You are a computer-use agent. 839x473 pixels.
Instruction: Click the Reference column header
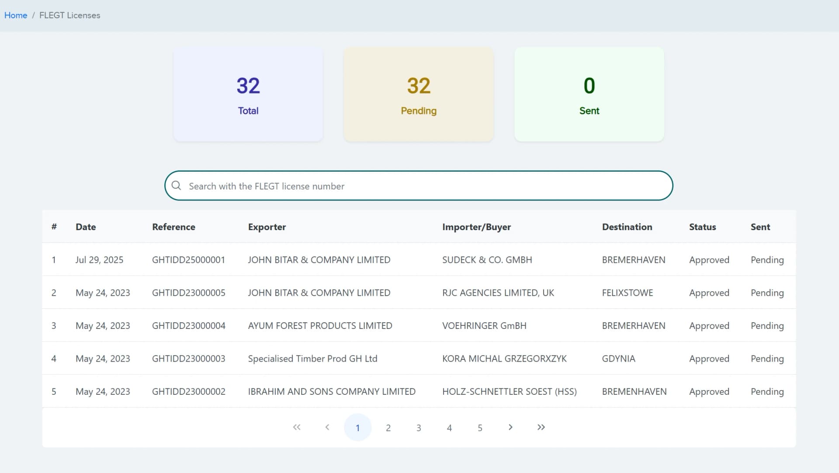[173, 227]
